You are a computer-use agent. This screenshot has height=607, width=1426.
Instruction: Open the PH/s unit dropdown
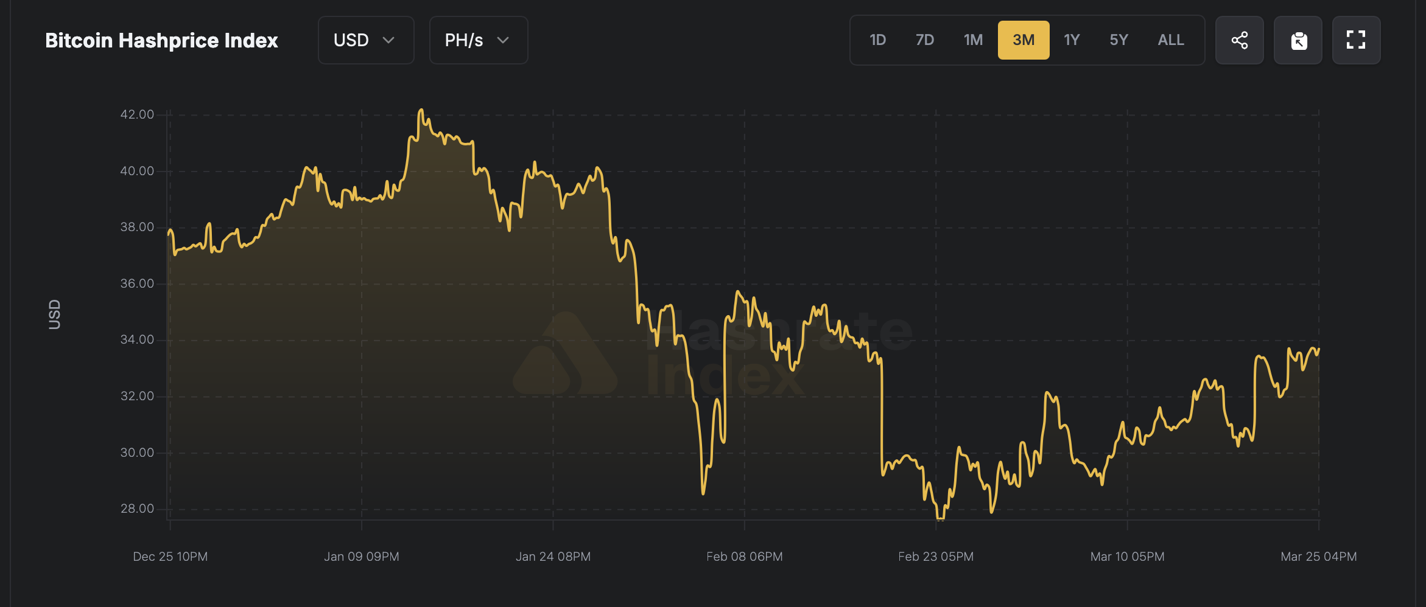pyautogui.click(x=478, y=40)
